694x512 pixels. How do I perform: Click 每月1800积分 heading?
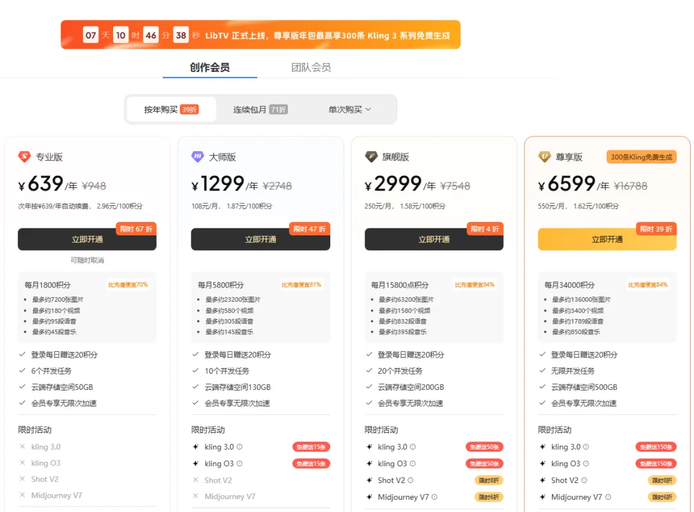pos(48,285)
